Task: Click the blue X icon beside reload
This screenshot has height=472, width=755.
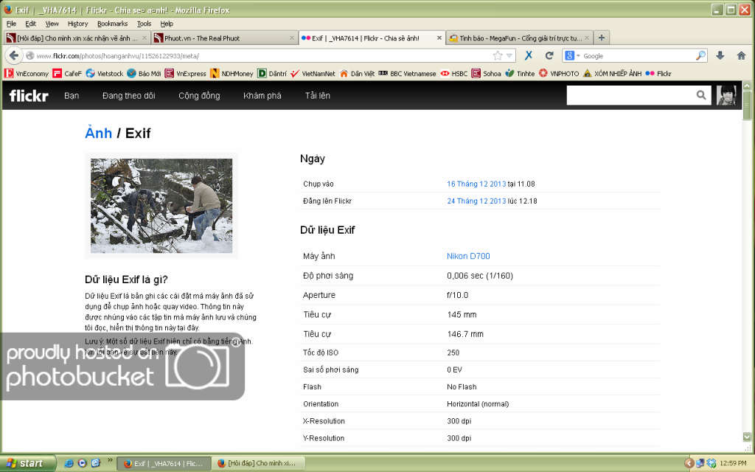Action: 529,56
